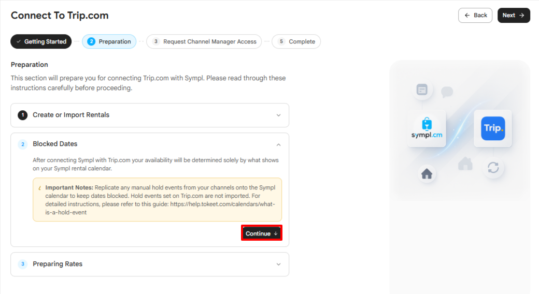The image size is (539, 294).
Task: Click the chat bubble icon in illustration
Action: point(447,92)
